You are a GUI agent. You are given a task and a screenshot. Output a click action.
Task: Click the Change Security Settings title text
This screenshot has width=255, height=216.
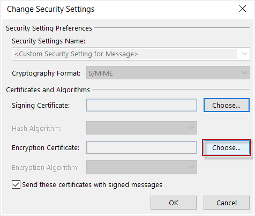(x=50, y=9)
